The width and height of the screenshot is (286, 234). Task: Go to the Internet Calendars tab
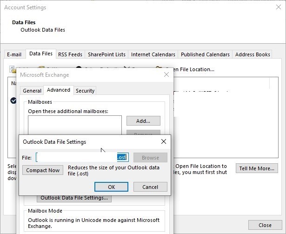pos(153,54)
